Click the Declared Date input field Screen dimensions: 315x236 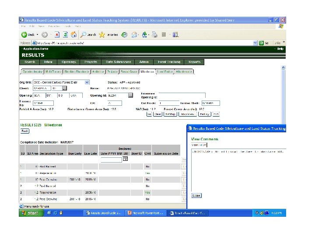111,160
